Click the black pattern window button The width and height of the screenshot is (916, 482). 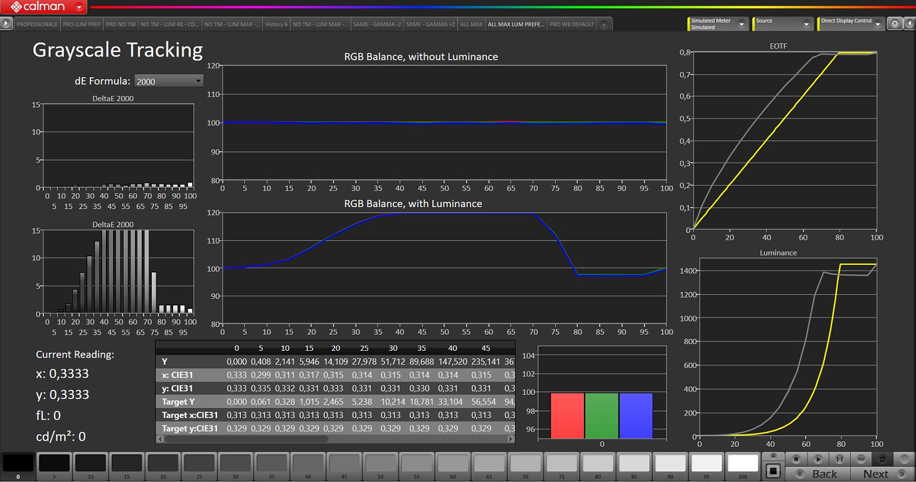coord(773,471)
